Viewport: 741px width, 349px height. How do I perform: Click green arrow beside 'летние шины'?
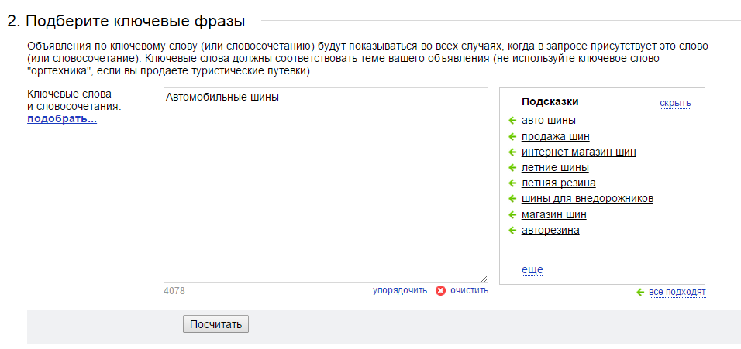pos(512,167)
